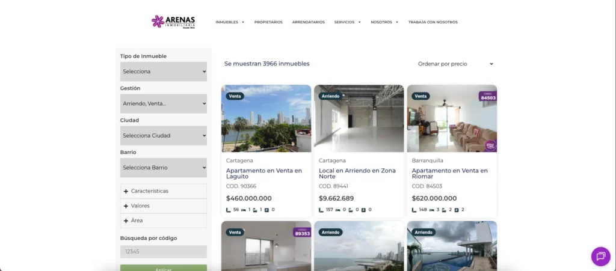The width and height of the screenshot is (616, 271).
Task: Open Apartamento en Venta en Riomar listing
Action: pos(449,174)
